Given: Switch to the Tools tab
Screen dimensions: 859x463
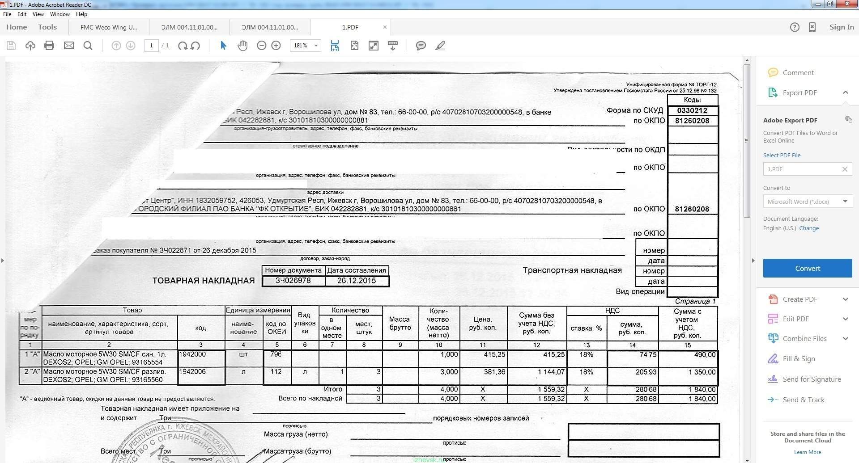Looking at the screenshot, I should tap(47, 27).
